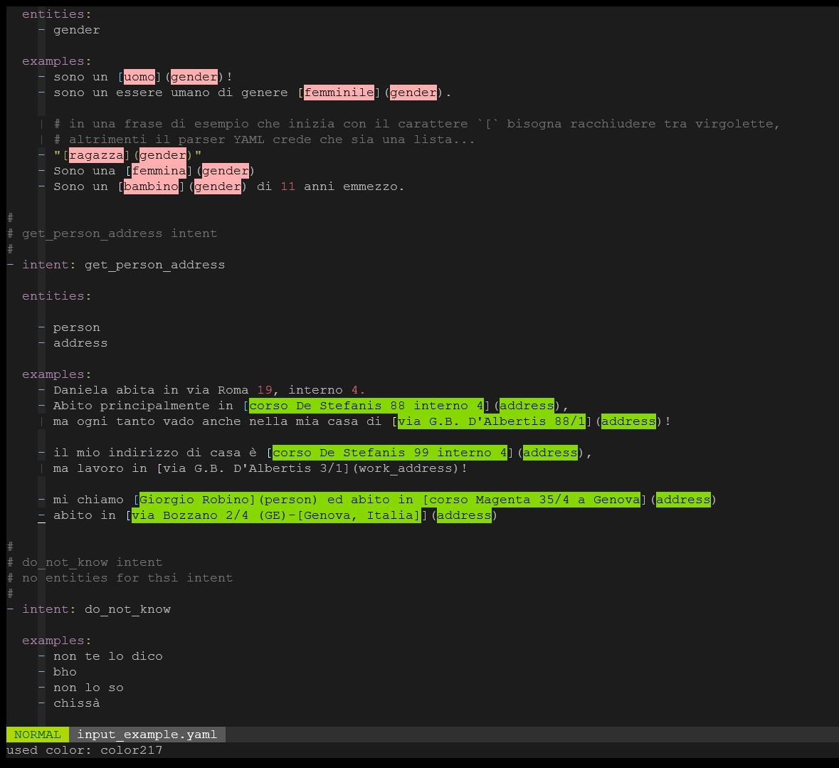Click highlighted "via G.B. D'Albertis 88/1"
The height and width of the screenshot is (768, 839).
pyautogui.click(x=492, y=421)
